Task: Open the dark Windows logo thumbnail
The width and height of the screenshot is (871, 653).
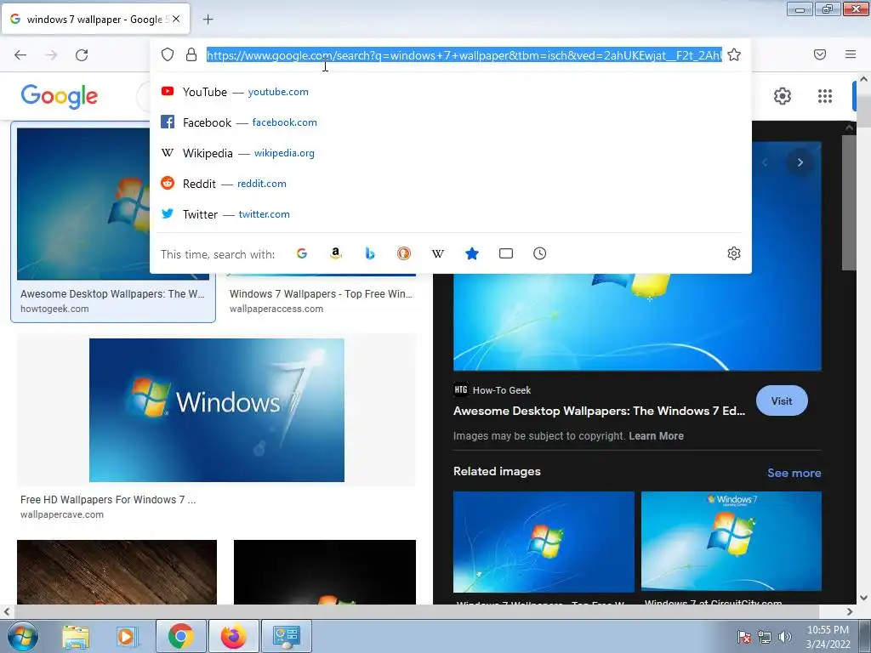Action: (324, 572)
